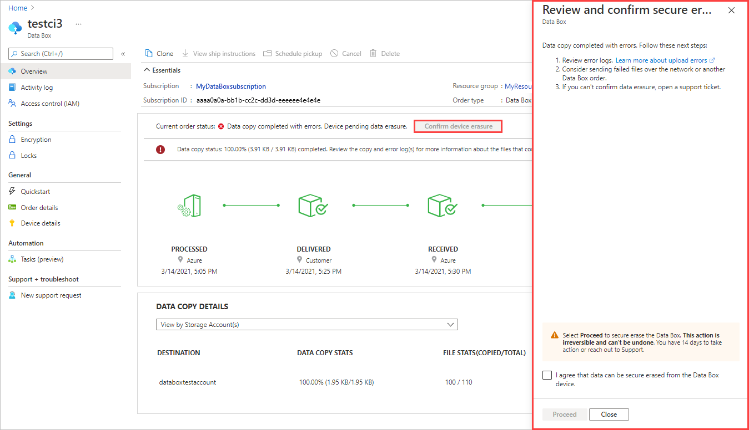Check the secure erase agreement checkbox
Viewport: 749px width, 430px height.
point(547,375)
